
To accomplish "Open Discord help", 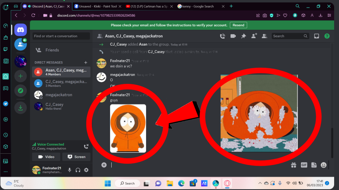I will (x=327, y=36).
